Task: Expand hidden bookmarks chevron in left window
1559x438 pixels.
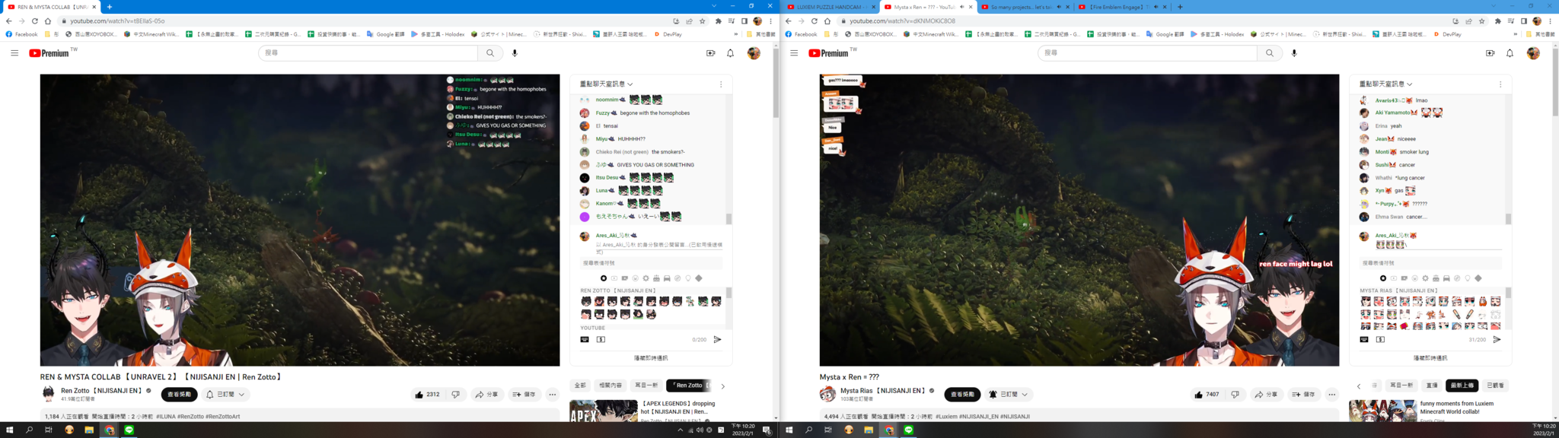Action: pyautogui.click(x=735, y=34)
